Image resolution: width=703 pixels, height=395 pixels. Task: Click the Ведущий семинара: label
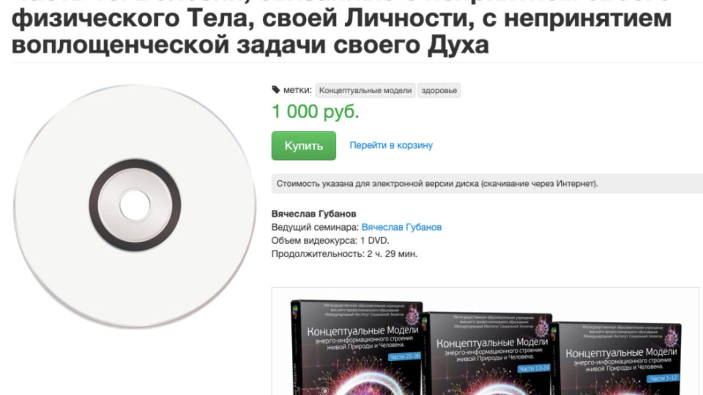click(315, 227)
